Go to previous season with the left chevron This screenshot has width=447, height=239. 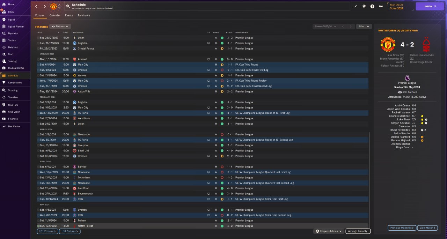(x=343, y=27)
